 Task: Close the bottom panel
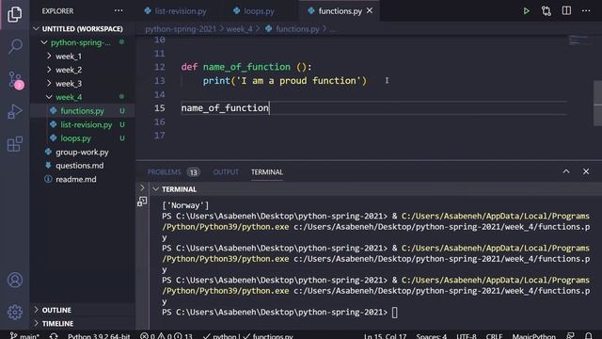coord(586,171)
